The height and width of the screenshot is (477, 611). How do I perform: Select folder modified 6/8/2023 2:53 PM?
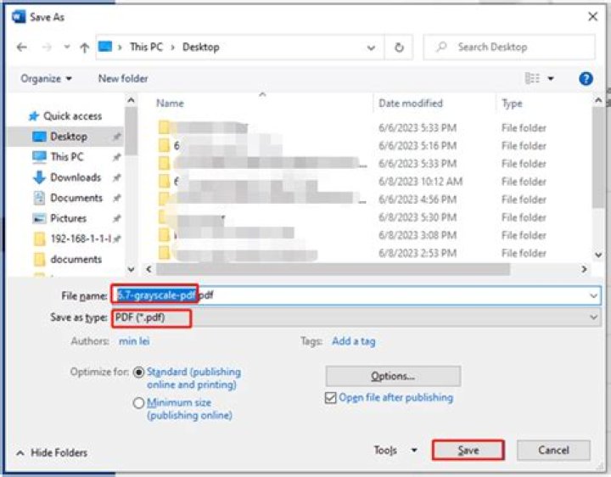pos(353,253)
